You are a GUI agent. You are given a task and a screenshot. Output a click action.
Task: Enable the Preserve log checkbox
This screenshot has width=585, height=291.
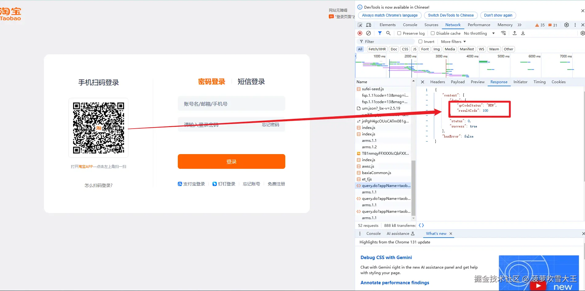point(399,33)
